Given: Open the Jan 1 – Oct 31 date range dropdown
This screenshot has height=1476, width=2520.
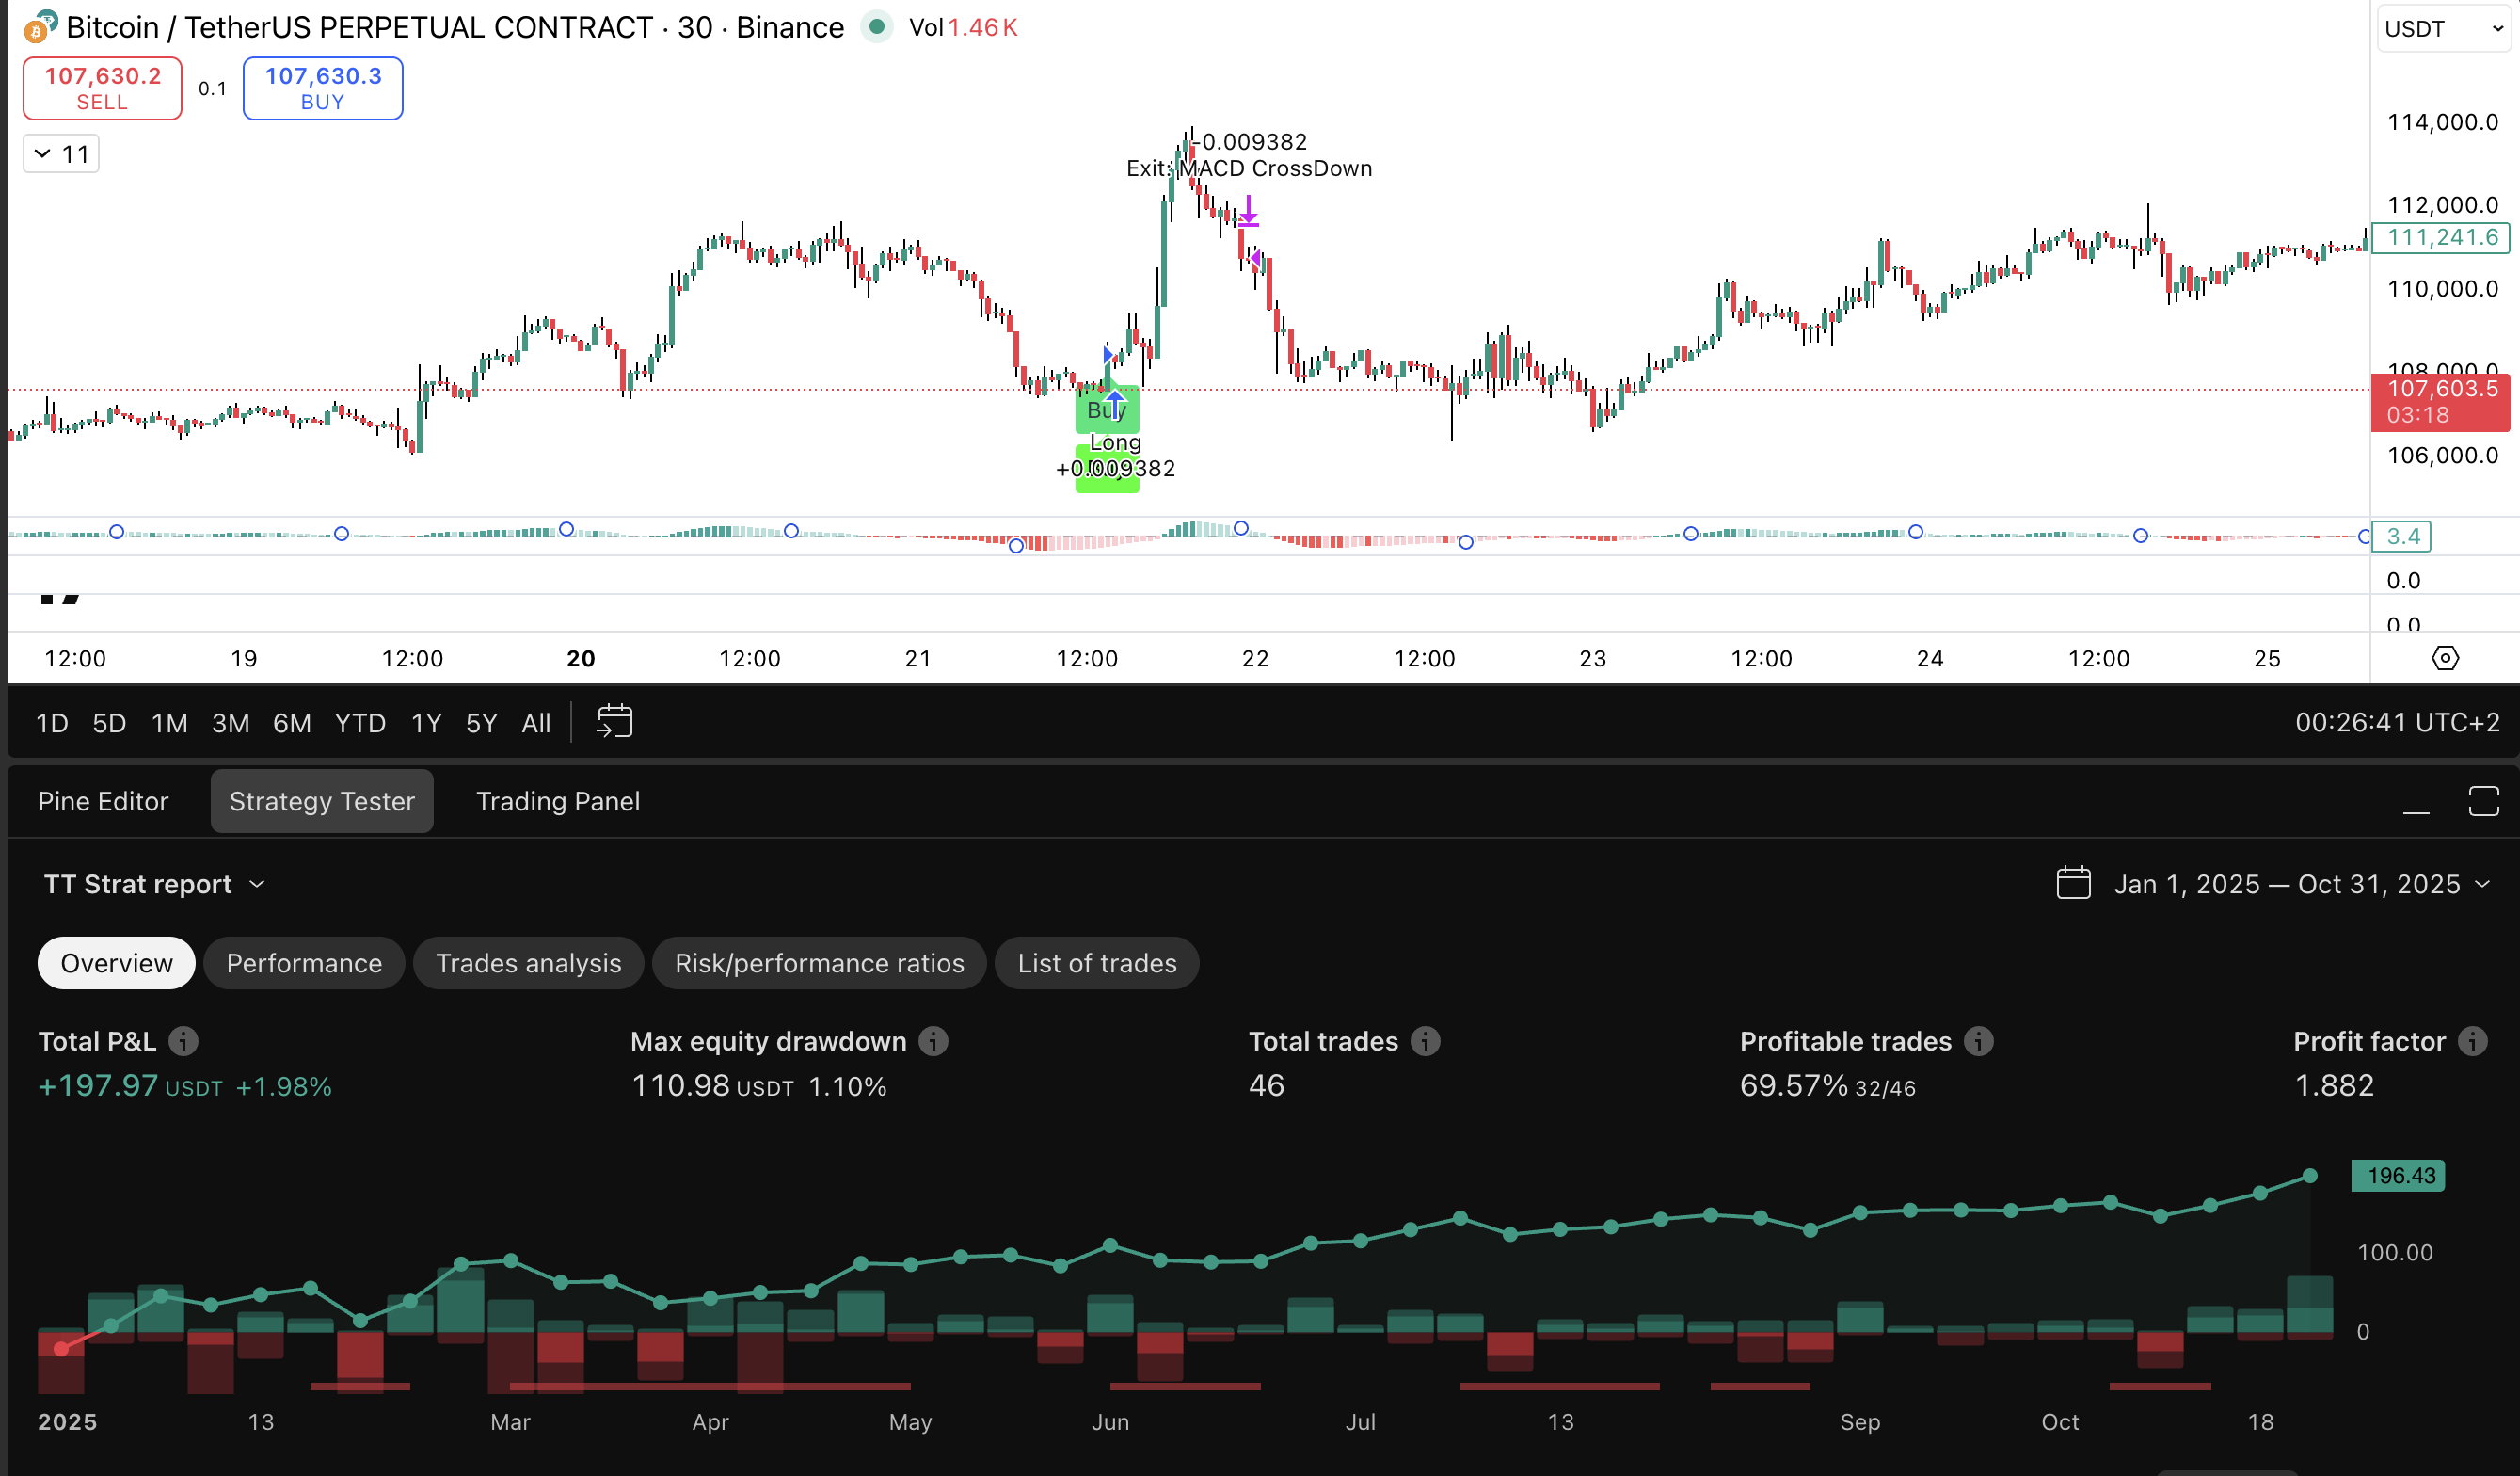Looking at the screenshot, I should click(2301, 884).
